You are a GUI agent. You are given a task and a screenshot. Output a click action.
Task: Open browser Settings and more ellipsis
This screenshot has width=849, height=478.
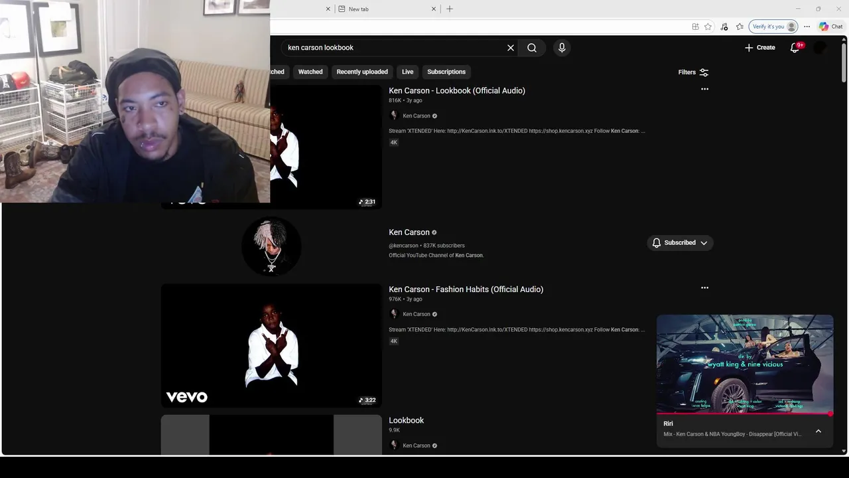[x=807, y=27]
